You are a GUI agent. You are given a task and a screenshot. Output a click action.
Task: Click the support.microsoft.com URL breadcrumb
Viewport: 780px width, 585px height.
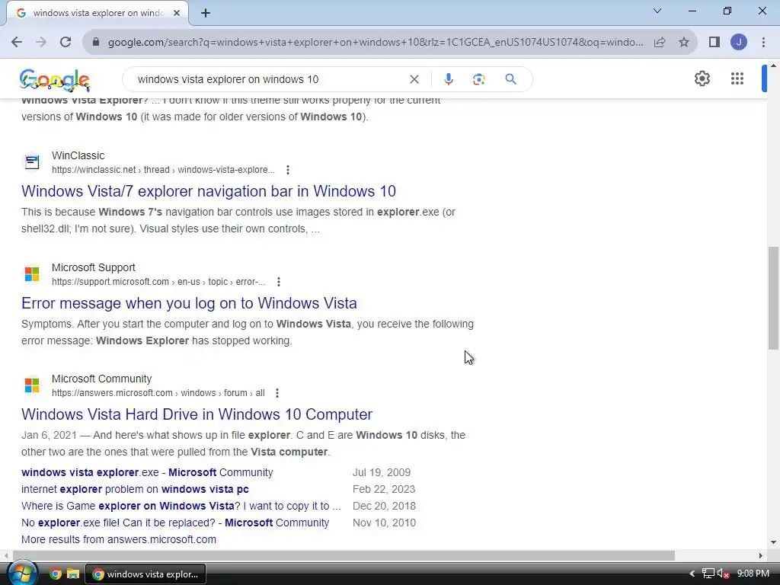point(158,282)
